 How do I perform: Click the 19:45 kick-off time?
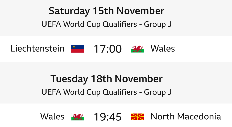[107, 117]
